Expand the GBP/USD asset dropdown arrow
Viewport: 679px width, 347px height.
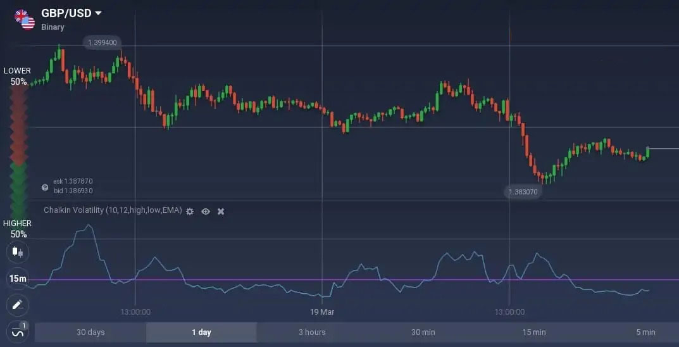98,13
